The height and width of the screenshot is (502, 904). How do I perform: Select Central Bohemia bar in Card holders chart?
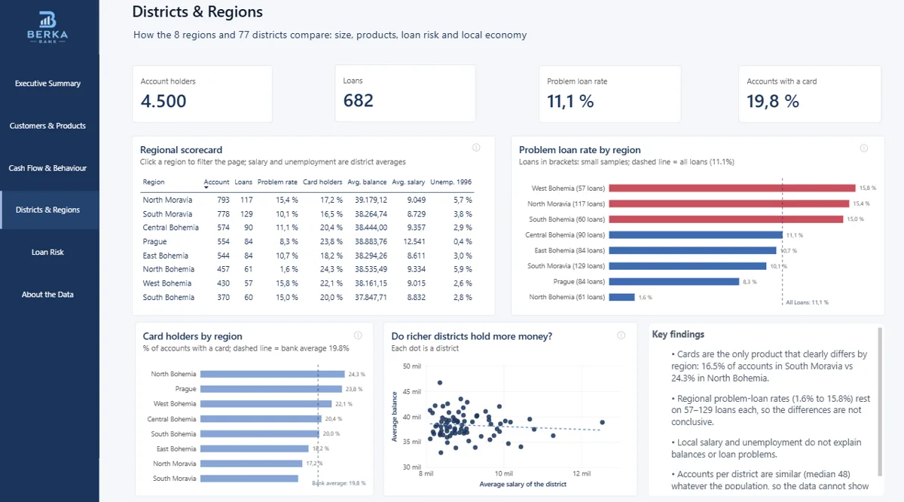(x=261, y=419)
